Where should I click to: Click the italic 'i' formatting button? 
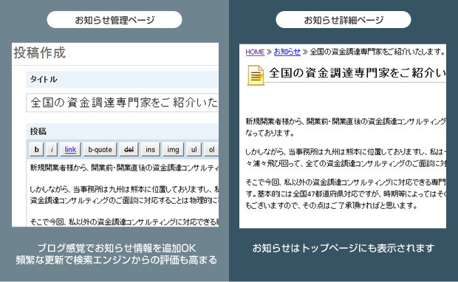click(52, 149)
